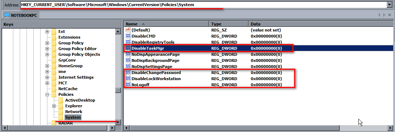
Task: Click Keys pane scroll down arrow
Action: [x=118, y=122]
